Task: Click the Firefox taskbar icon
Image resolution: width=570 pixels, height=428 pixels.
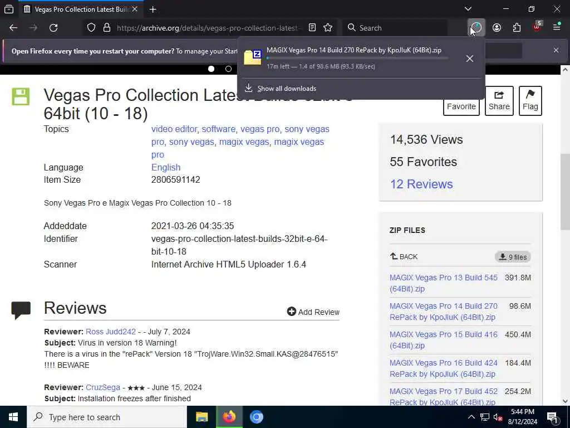Action: 229,417
